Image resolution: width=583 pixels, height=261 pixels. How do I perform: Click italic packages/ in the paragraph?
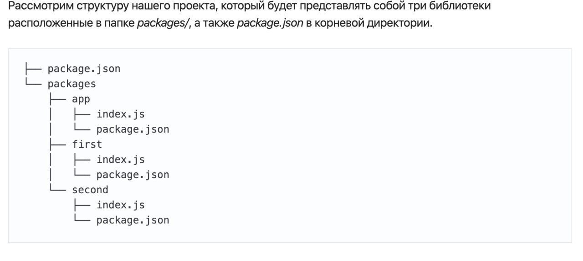pyautogui.click(x=163, y=23)
